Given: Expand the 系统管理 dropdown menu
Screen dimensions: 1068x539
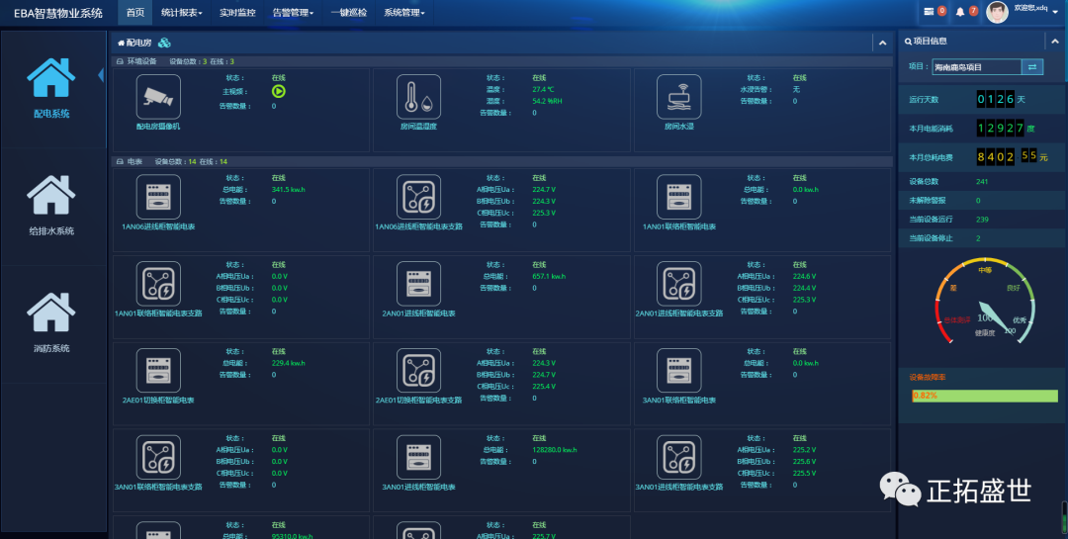Looking at the screenshot, I should tap(404, 13).
